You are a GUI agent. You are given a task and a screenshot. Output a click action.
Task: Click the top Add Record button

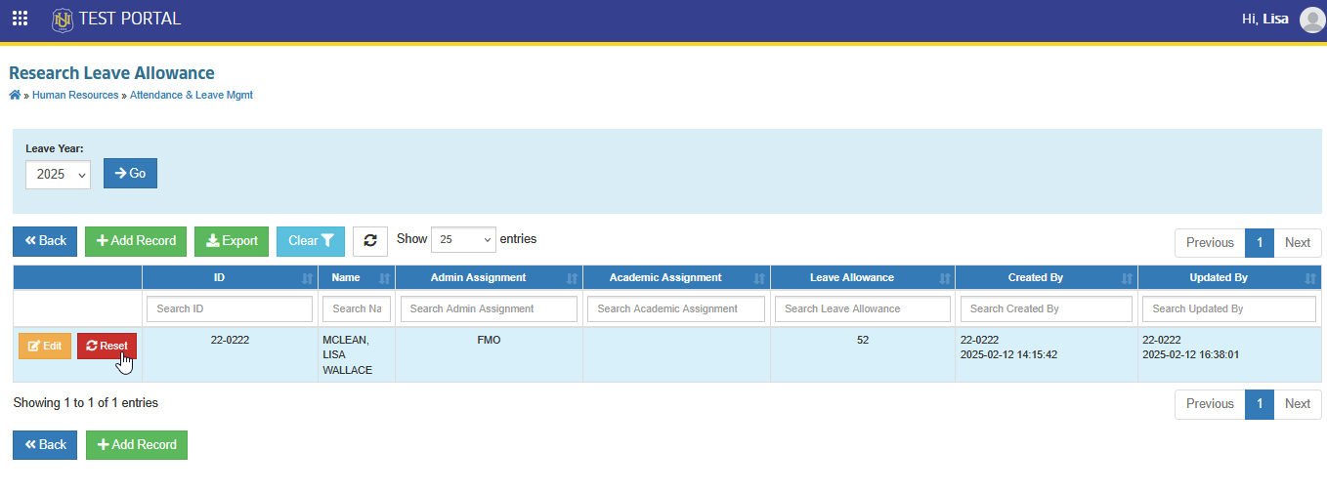[136, 241]
